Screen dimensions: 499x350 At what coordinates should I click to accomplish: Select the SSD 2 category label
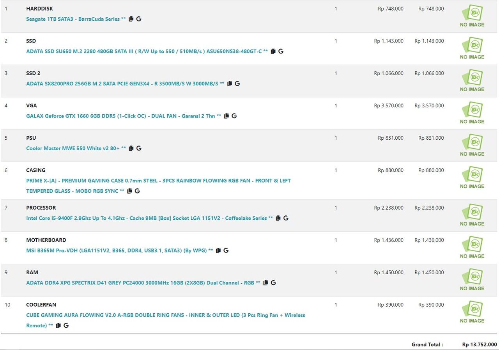coord(33,73)
